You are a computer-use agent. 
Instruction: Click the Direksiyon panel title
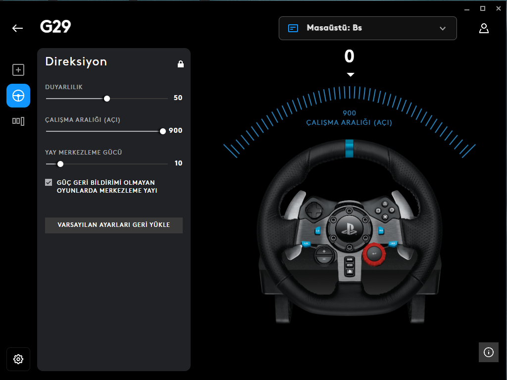click(x=76, y=61)
